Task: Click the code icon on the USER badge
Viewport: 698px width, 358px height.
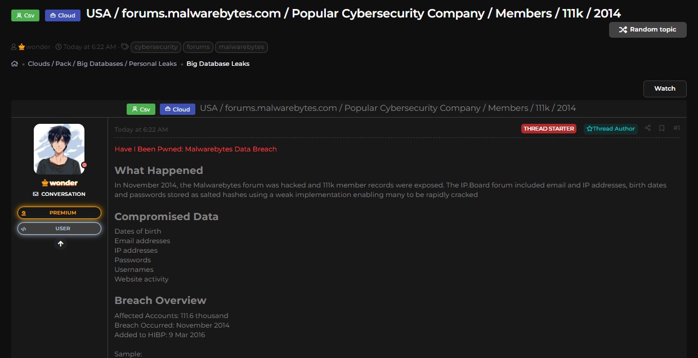Action: click(x=23, y=229)
